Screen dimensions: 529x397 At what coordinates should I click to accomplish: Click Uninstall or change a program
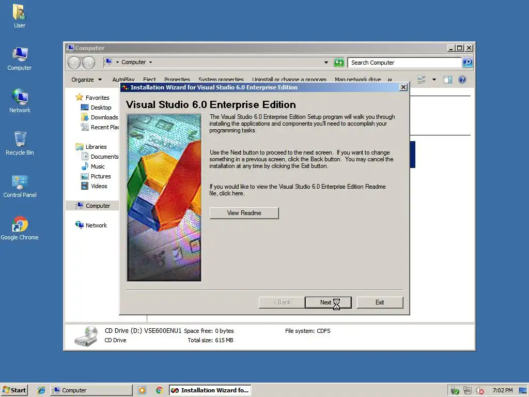289,80
